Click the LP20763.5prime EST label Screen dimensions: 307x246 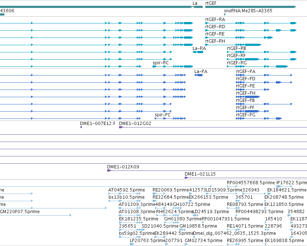[x=148, y=241]
